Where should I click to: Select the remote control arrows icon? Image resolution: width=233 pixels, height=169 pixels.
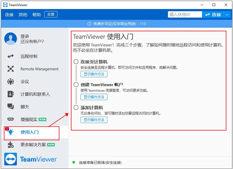coord(10,56)
